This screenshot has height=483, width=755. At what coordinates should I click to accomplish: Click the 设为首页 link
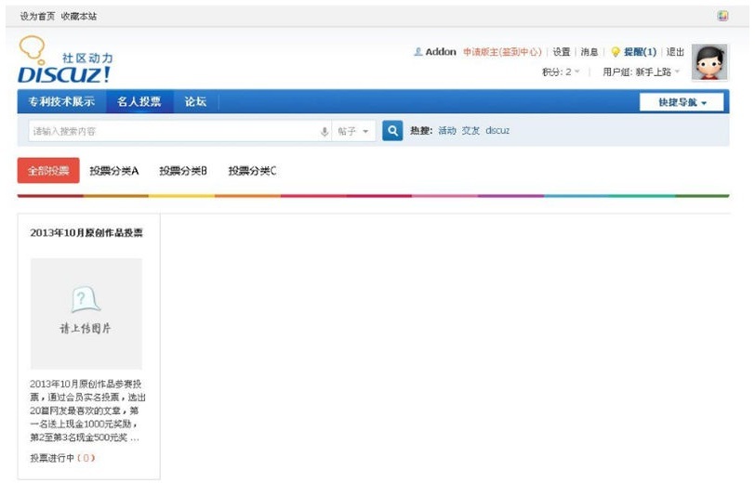coord(37,17)
